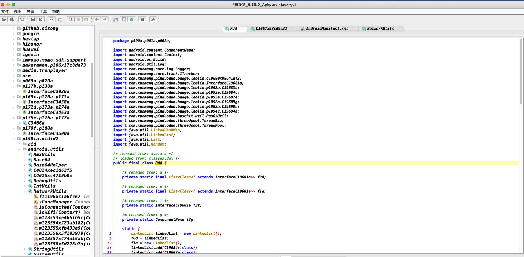This screenshot has width=524, height=257.
Task: Select DebugUtils class in the tree
Action: coord(47,181)
